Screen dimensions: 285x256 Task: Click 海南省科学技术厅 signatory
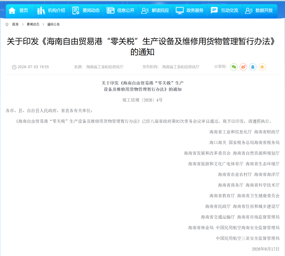point(263,185)
